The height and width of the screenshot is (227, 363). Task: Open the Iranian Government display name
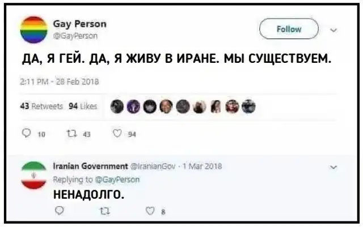coord(91,166)
